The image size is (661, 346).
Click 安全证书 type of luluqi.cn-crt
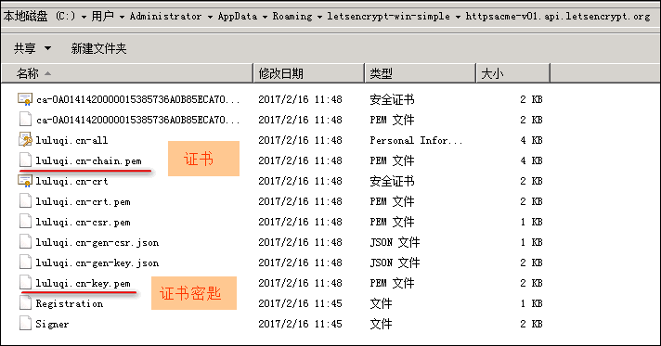point(392,181)
